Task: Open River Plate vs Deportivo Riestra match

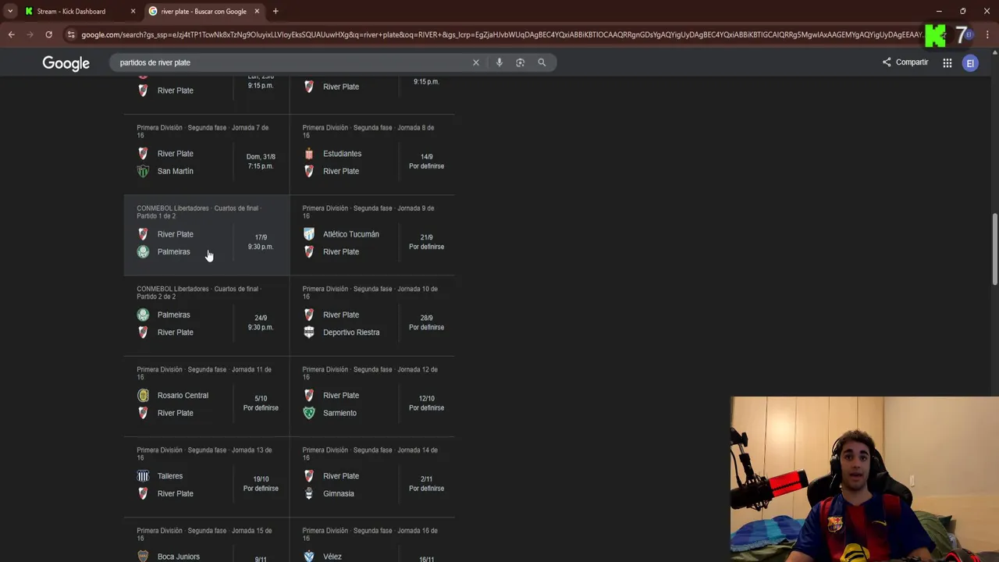Action: point(372,315)
